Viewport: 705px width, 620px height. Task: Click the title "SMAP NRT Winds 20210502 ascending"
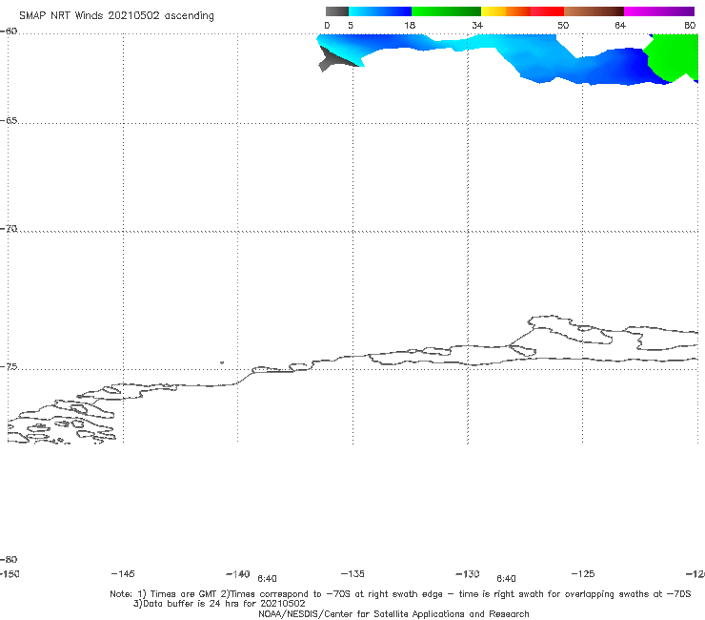[116, 15]
